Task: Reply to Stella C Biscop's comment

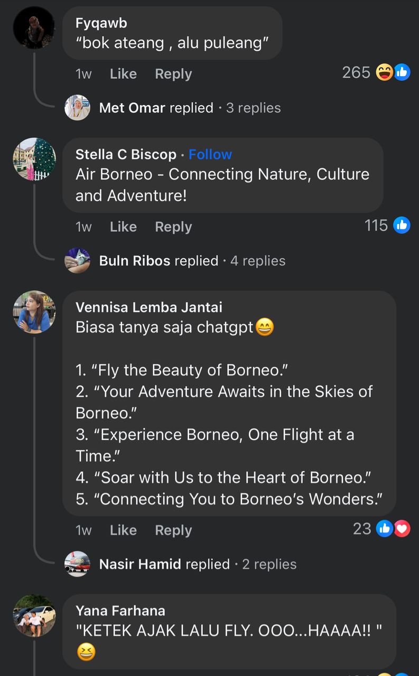Action: [x=173, y=227]
